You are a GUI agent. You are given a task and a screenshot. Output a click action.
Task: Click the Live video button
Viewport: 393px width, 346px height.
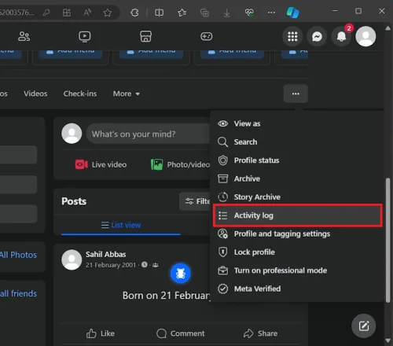(x=101, y=164)
